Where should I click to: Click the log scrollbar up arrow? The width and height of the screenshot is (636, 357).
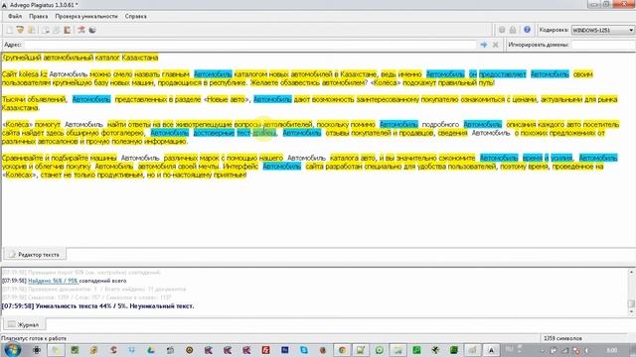click(x=631, y=272)
